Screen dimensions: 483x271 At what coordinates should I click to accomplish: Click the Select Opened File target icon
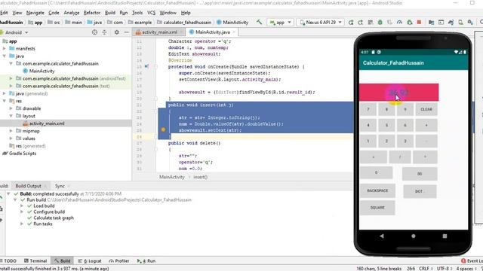[94, 32]
